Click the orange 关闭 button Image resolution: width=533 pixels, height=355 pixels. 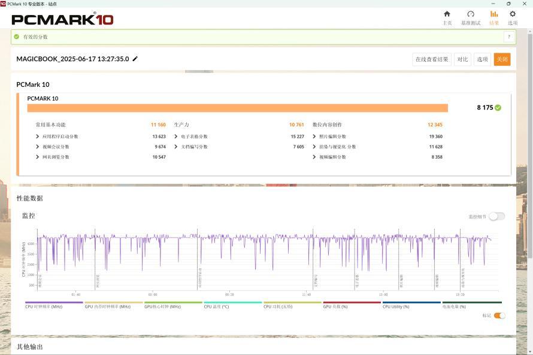(x=502, y=59)
